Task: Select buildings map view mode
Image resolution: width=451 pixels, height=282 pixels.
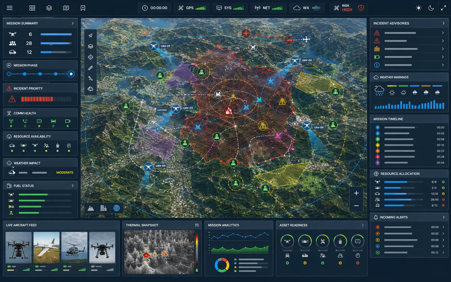Action: 104,208
